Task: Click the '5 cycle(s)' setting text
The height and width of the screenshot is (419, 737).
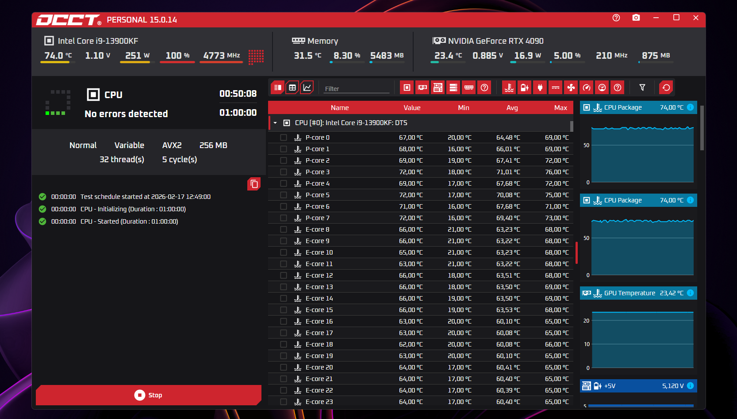Action: coord(180,160)
